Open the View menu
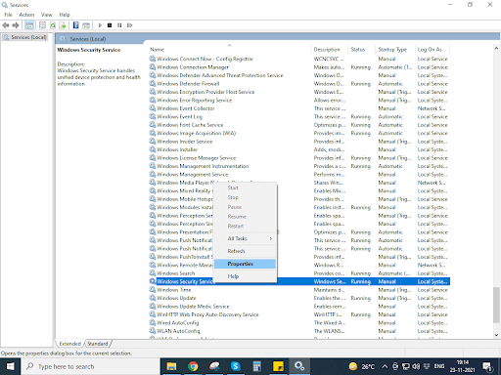This screenshot has width=501, height=375. [46, 15]
